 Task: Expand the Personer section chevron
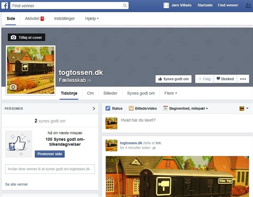(x=94, y=109)
